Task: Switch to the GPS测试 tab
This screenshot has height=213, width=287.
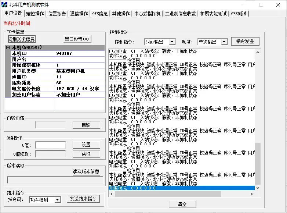Action: [x=239, y=14]
